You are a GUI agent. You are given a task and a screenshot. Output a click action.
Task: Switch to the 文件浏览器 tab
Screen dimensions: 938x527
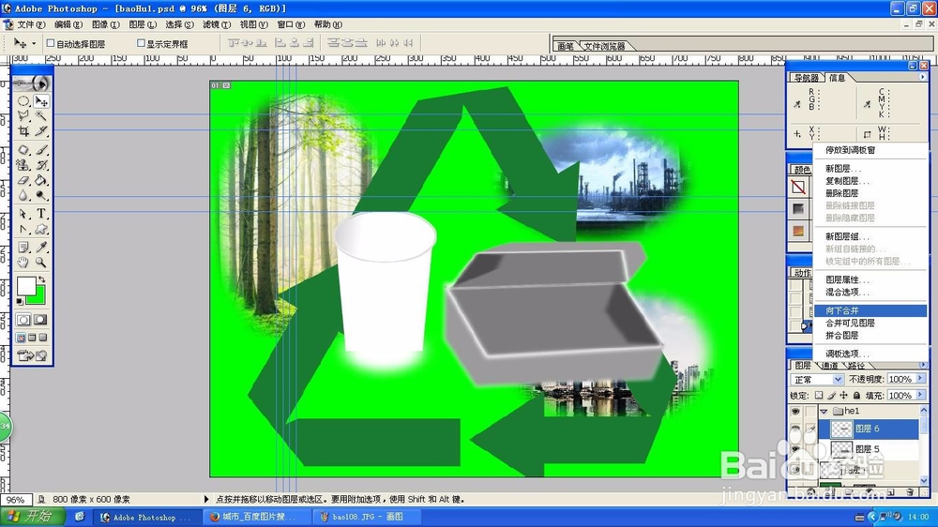pos(604,46)
